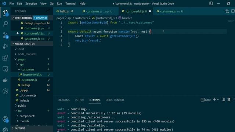This screenshot has width=235, height=132.
Task: Open the File menu
Action: [11, 4]
